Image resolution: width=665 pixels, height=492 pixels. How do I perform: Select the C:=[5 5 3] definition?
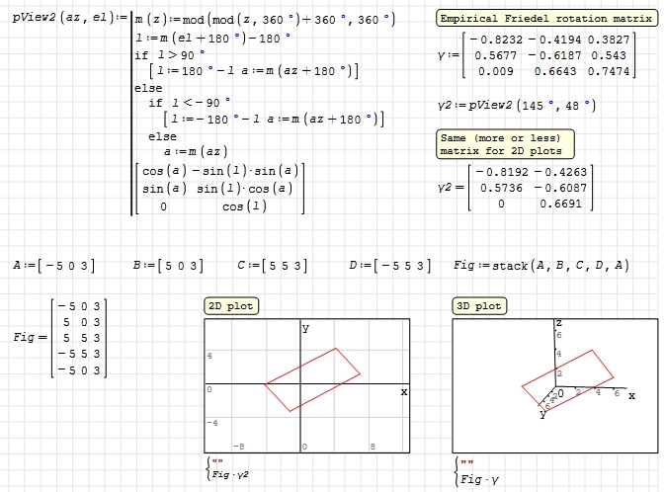(x=272, y=266)
